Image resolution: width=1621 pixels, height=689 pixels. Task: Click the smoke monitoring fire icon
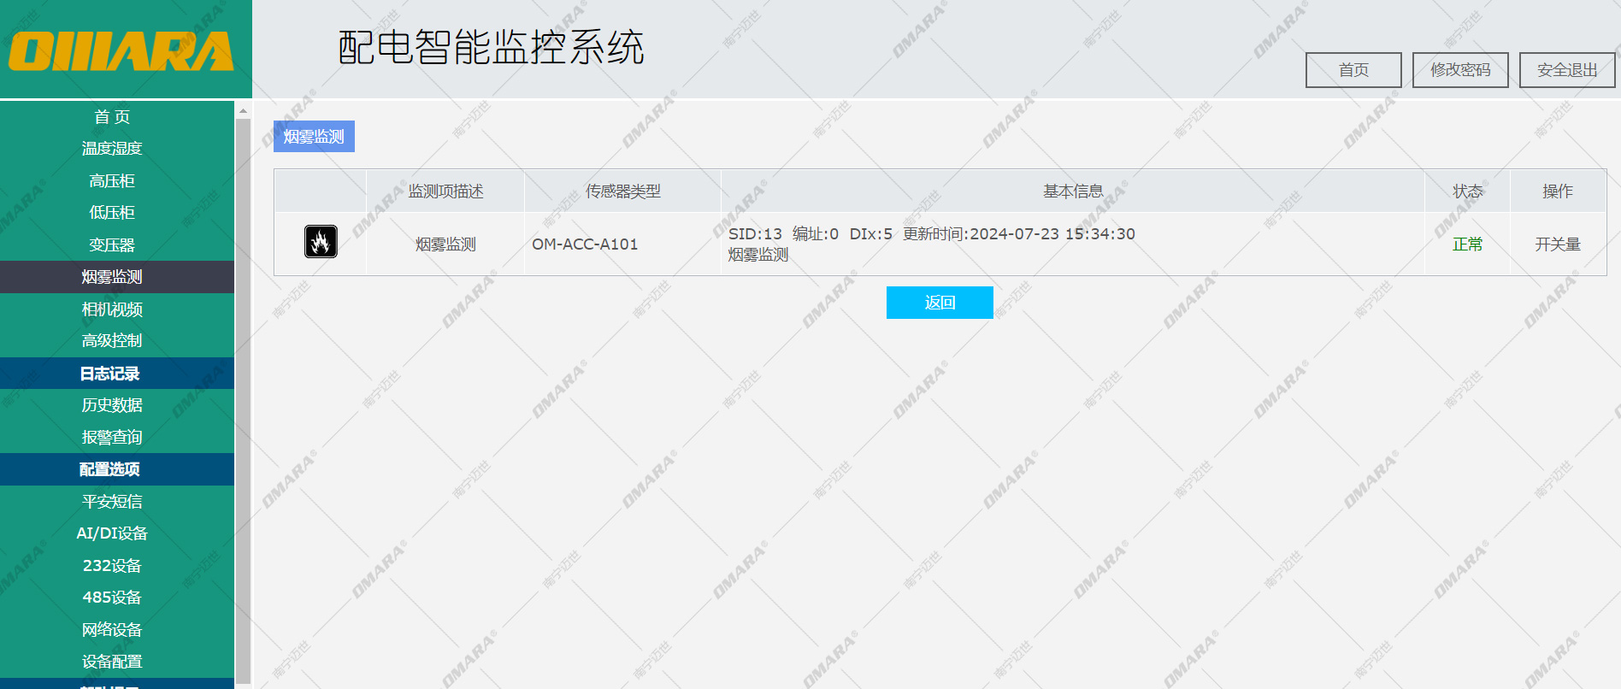321,242
